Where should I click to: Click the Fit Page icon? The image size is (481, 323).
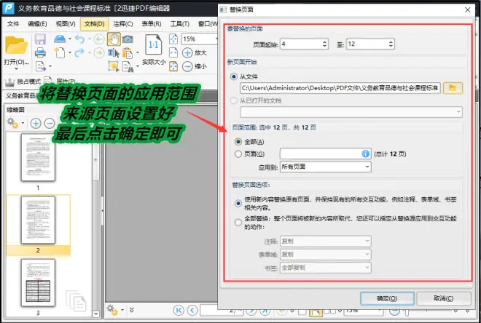(173, 39)
